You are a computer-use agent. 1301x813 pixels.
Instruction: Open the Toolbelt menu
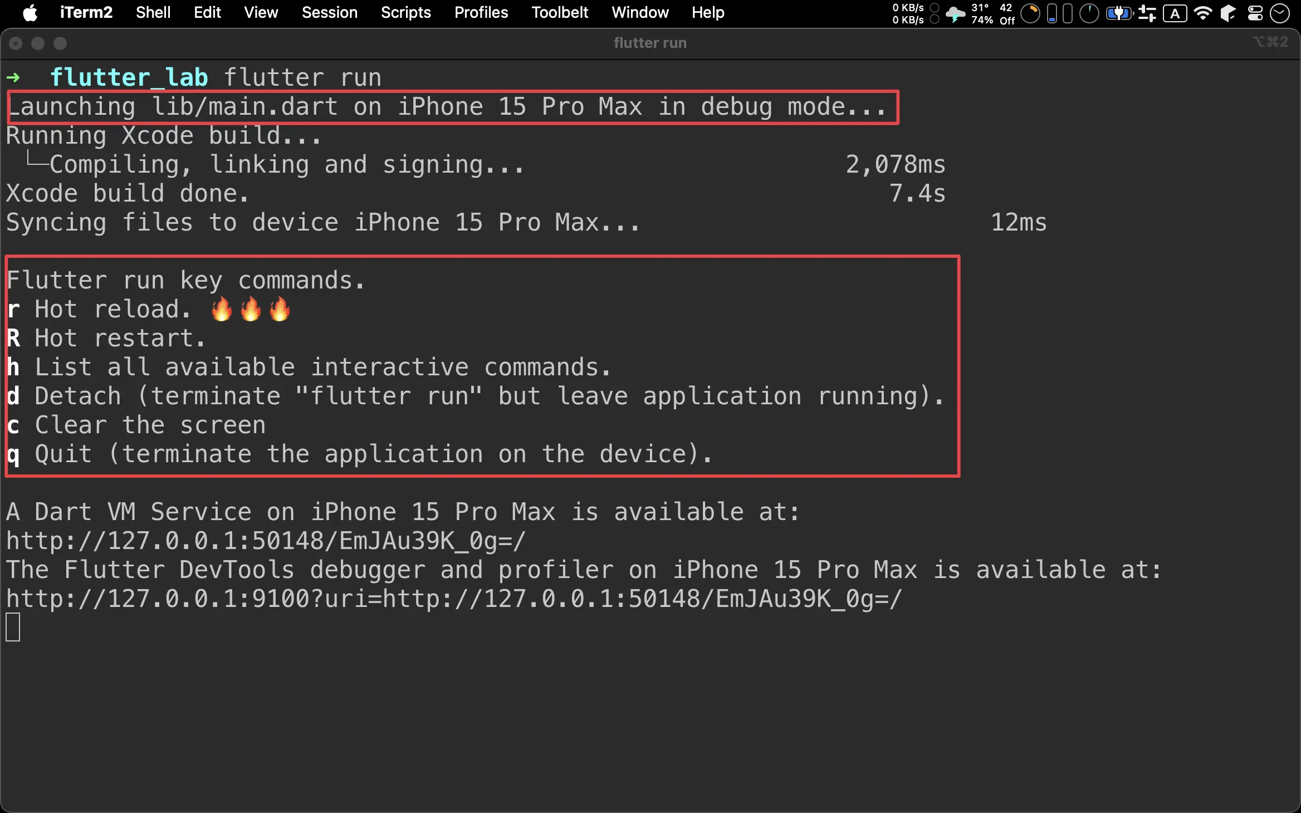click(x=560, y=12)
